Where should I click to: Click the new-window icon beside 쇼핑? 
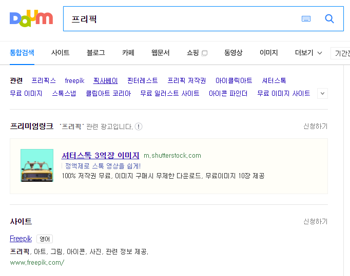coord(204,53)
